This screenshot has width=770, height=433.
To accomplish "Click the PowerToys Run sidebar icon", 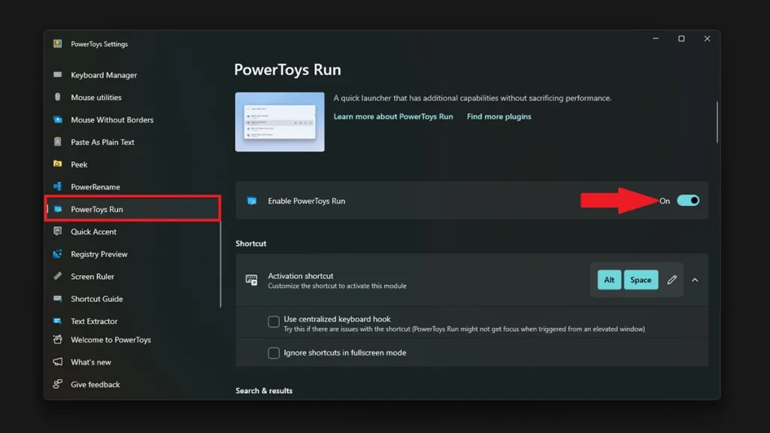I will pos(57,209).
